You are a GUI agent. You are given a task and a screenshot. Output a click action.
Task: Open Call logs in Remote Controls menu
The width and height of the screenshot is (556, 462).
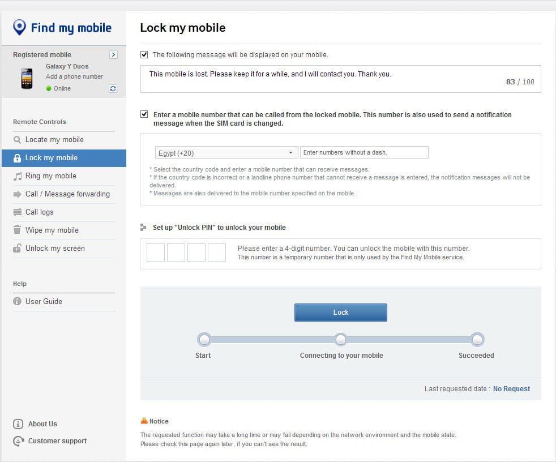click(40, 212)
